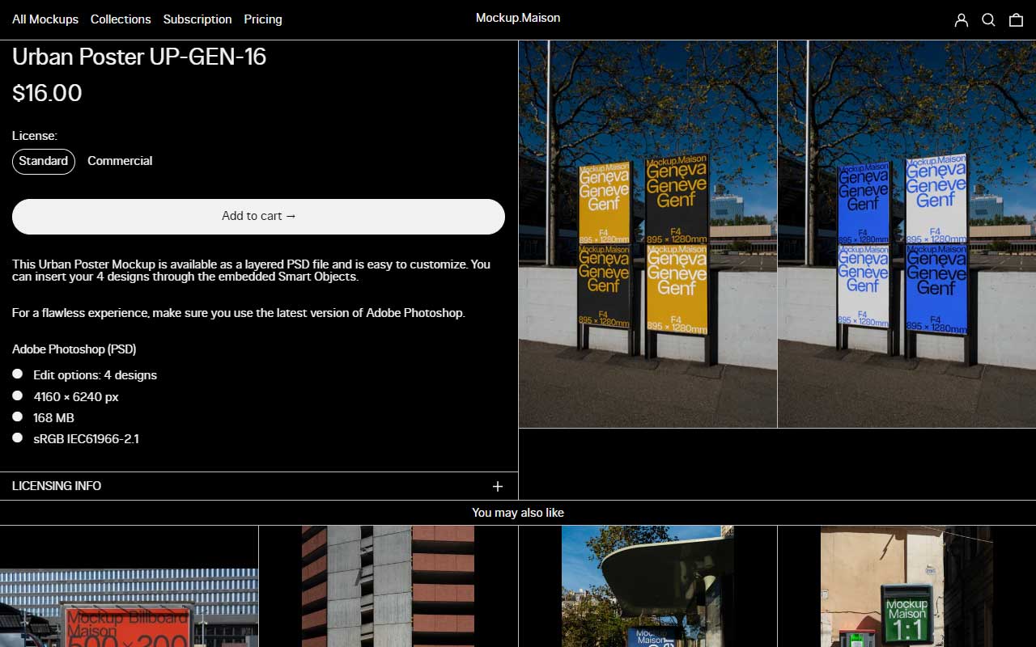1036x647 pixels.
Task: Click the Urban Poster UP-GEN-16 title
Action: click(139, 57)
